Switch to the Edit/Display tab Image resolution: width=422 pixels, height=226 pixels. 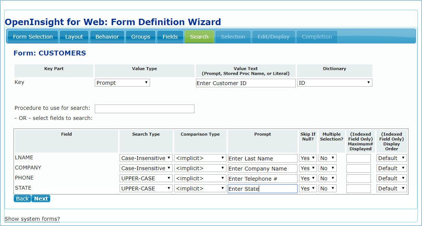[x=273, y=37]
